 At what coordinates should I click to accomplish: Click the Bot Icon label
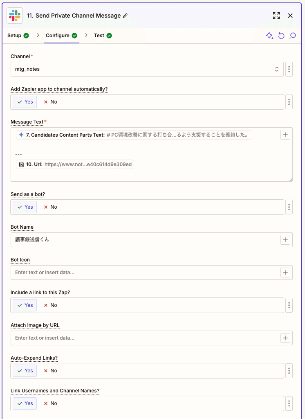click(20, 259)
